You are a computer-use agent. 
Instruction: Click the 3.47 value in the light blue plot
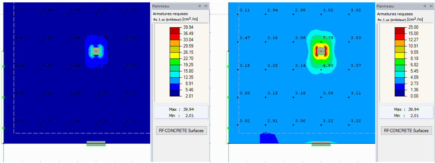[x=244, y=37]
